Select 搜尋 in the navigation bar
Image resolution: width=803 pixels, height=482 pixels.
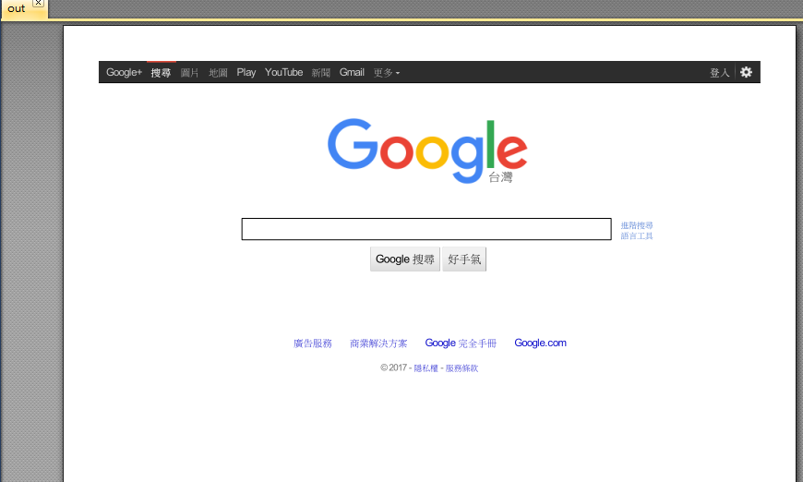point(161,73)
